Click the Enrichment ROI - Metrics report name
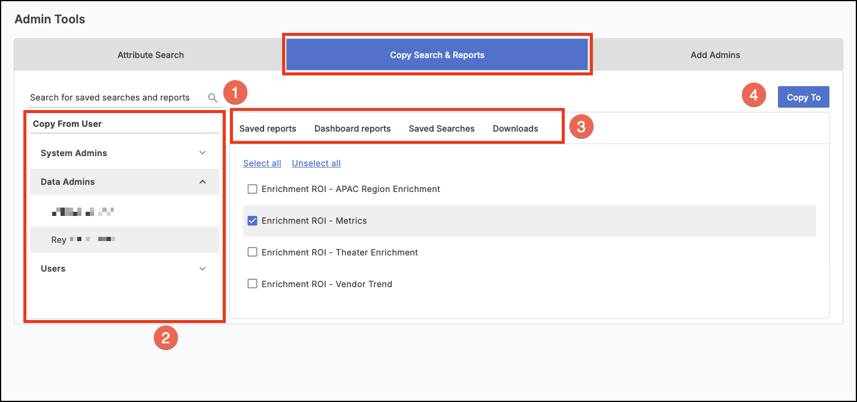This screenshot has width=857, height=402. (314, 221)
